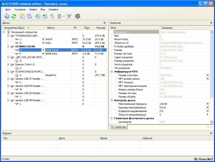Close the Свойства panel

pos(211,23)
